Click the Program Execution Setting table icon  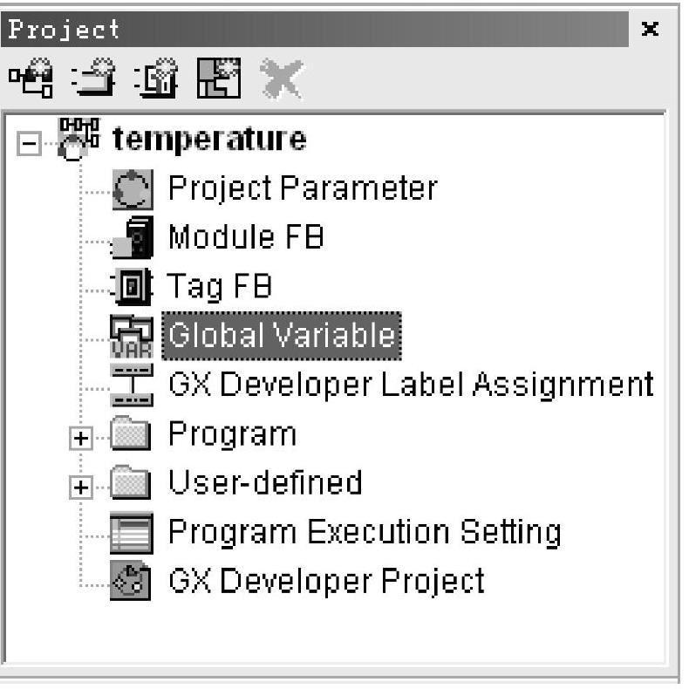[x=132, y=533]
